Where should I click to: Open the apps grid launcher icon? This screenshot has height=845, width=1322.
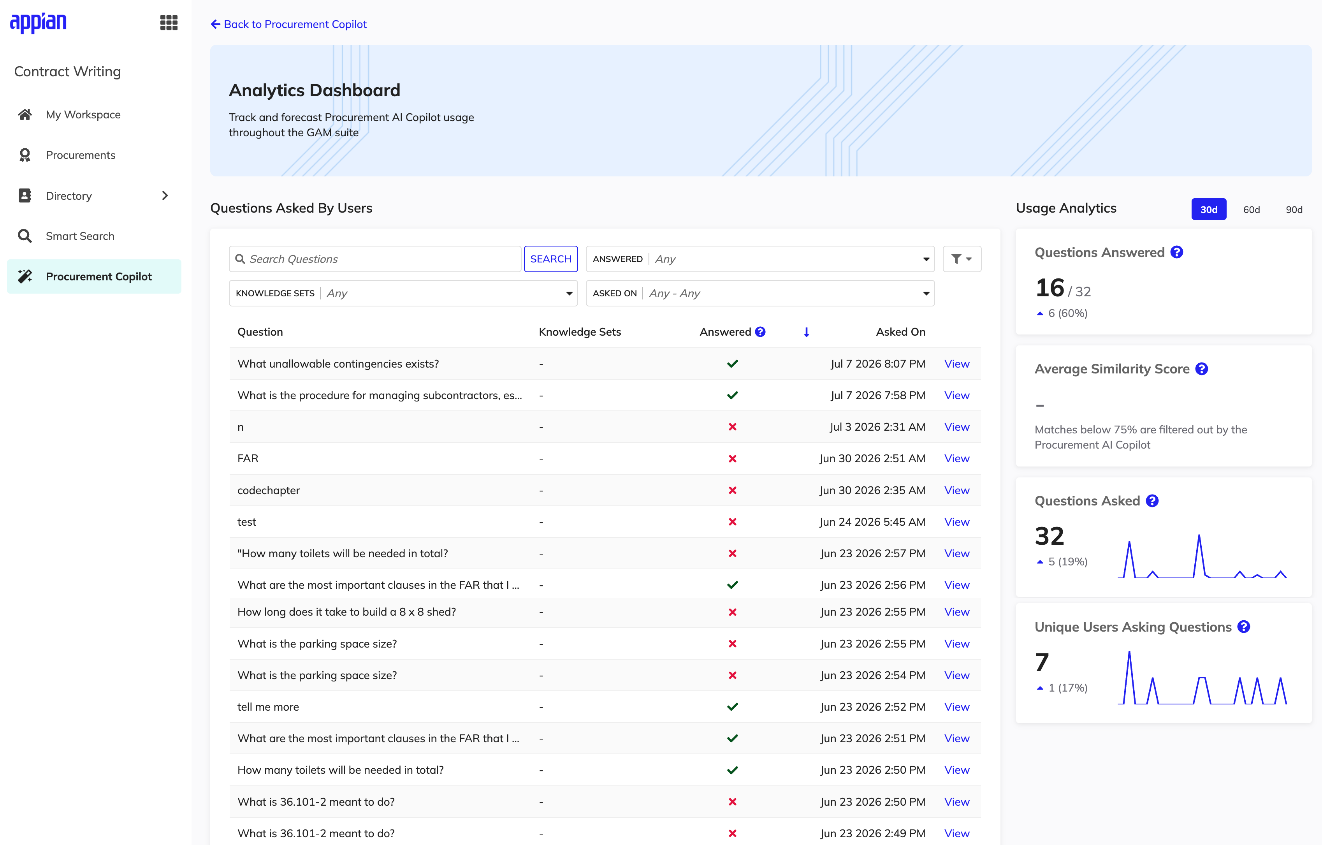pyautogui.click(x=169, y=23)
